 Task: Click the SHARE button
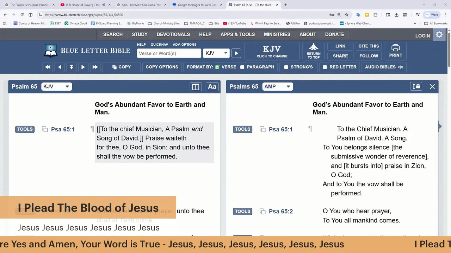click(340, 56)
